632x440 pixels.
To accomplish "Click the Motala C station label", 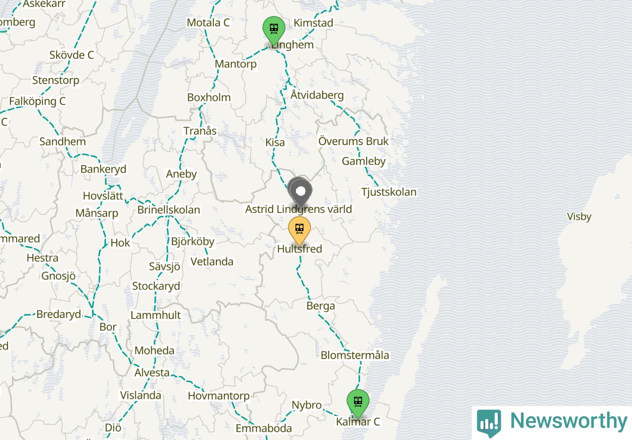I will [208, 22].
